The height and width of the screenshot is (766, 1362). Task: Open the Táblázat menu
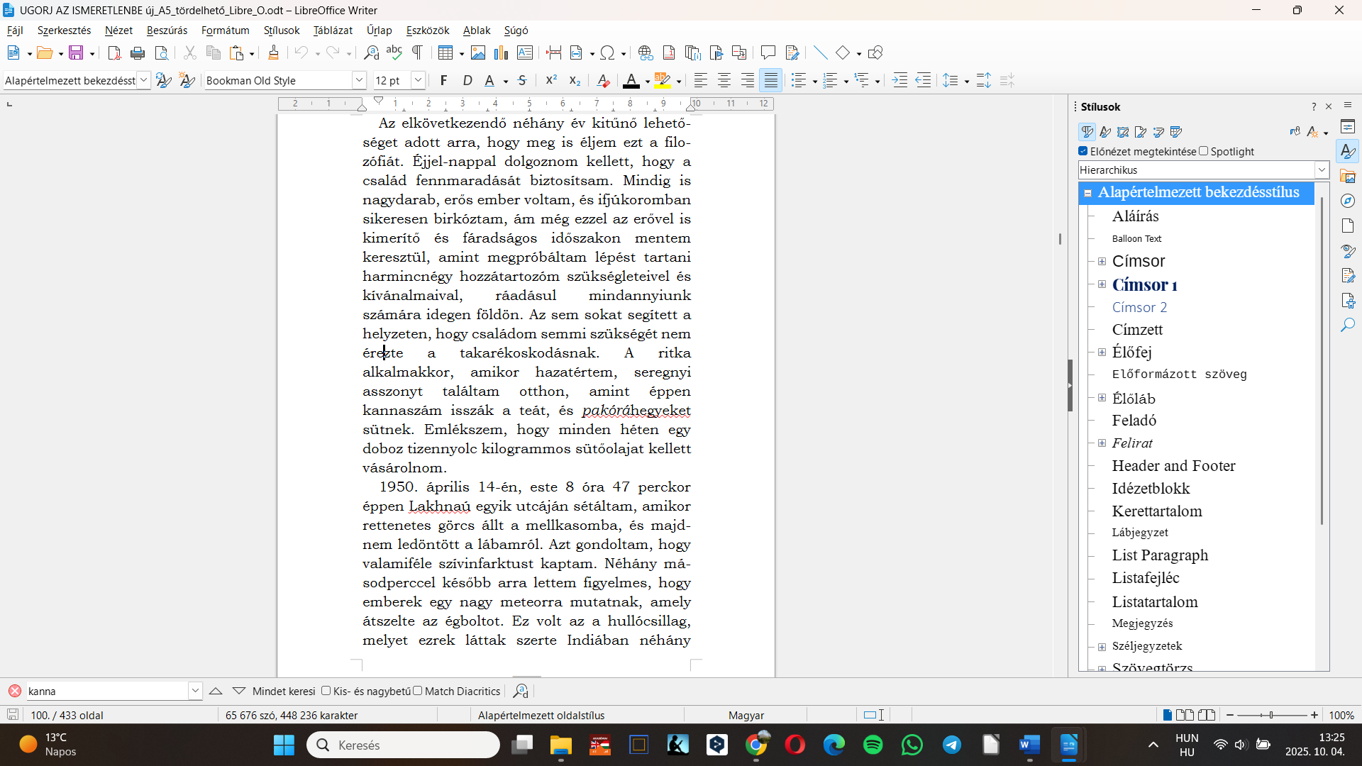(333, 30)
